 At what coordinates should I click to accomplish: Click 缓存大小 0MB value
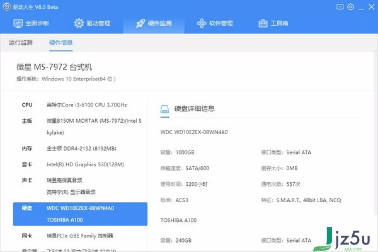coord(292,168)
